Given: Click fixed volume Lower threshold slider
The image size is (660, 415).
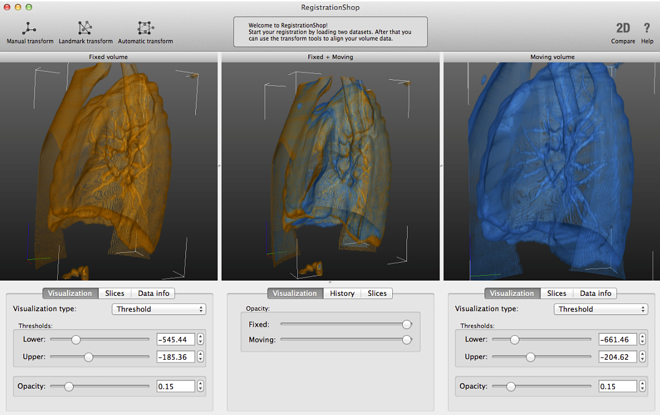Looking at the screenshot, I should pos(76,339).
